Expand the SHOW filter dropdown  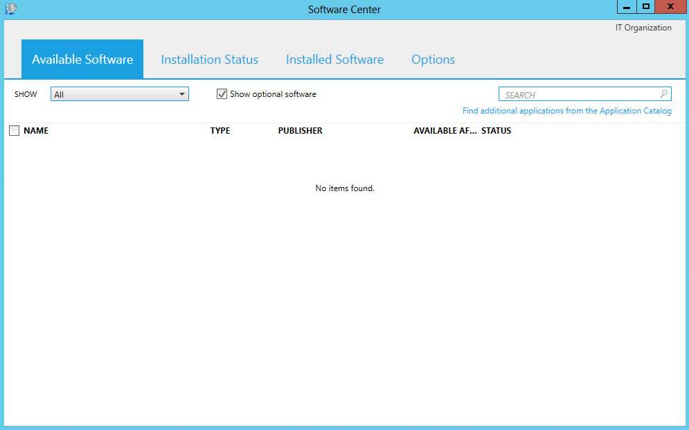click(x=120, y=94)
